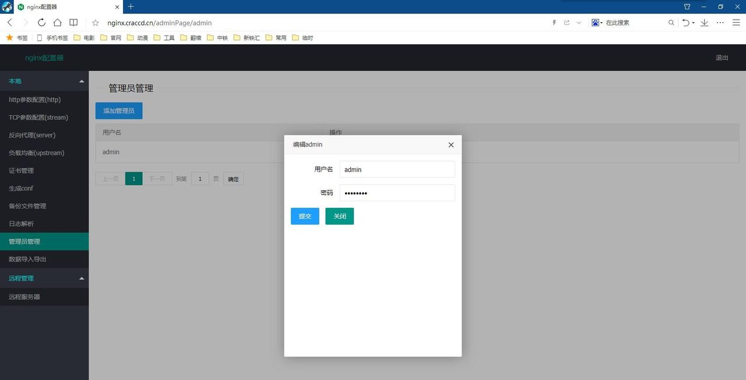Go to browser home page icon
The height and width of the screenshot is (380, 746).
[x=57, y=23]
